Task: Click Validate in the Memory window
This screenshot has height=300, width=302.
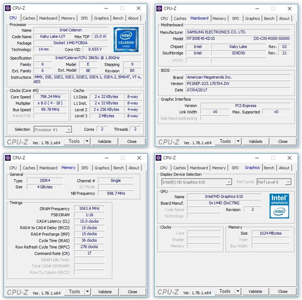Action: 105,292
